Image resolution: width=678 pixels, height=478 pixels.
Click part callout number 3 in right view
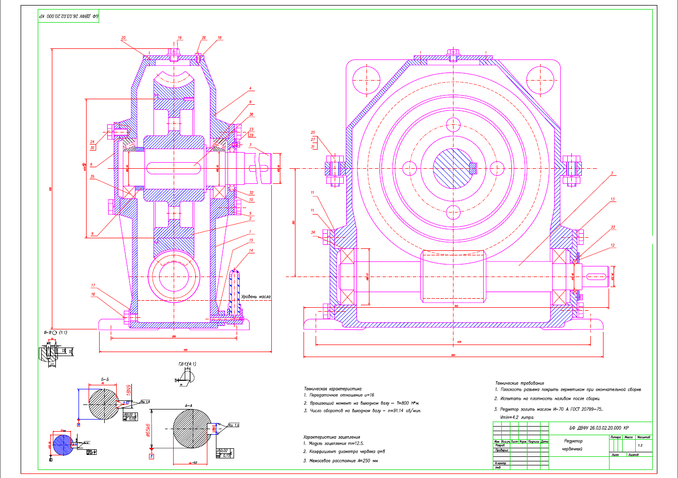click(x=612, y=173)
